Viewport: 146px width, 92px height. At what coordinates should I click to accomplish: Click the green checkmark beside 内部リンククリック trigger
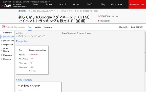pyautogui.click(x=19, y=85)
